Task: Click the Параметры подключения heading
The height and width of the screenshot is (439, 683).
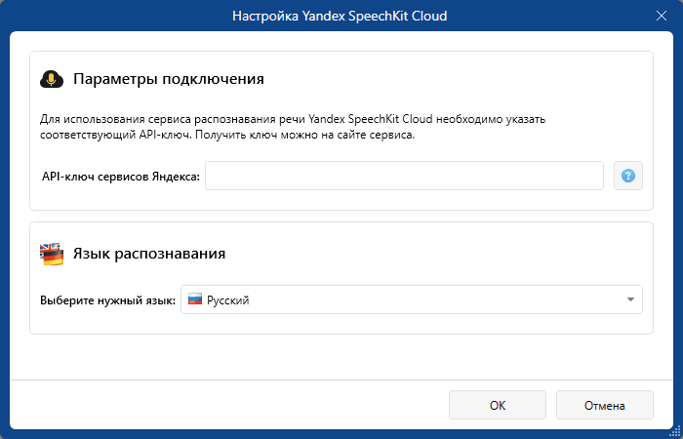Action: [x=169, y=79]
